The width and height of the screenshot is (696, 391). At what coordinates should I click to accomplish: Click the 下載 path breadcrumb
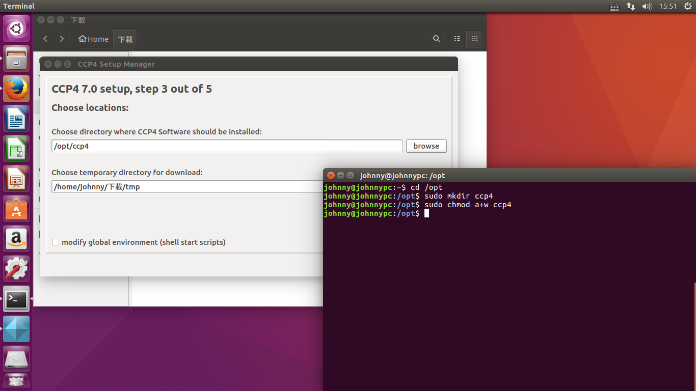pyautogui.click(x=125, y=39)
